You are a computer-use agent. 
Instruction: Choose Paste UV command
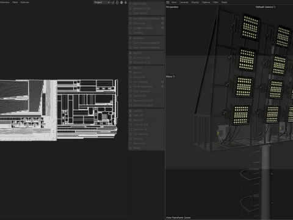(146, 116)
